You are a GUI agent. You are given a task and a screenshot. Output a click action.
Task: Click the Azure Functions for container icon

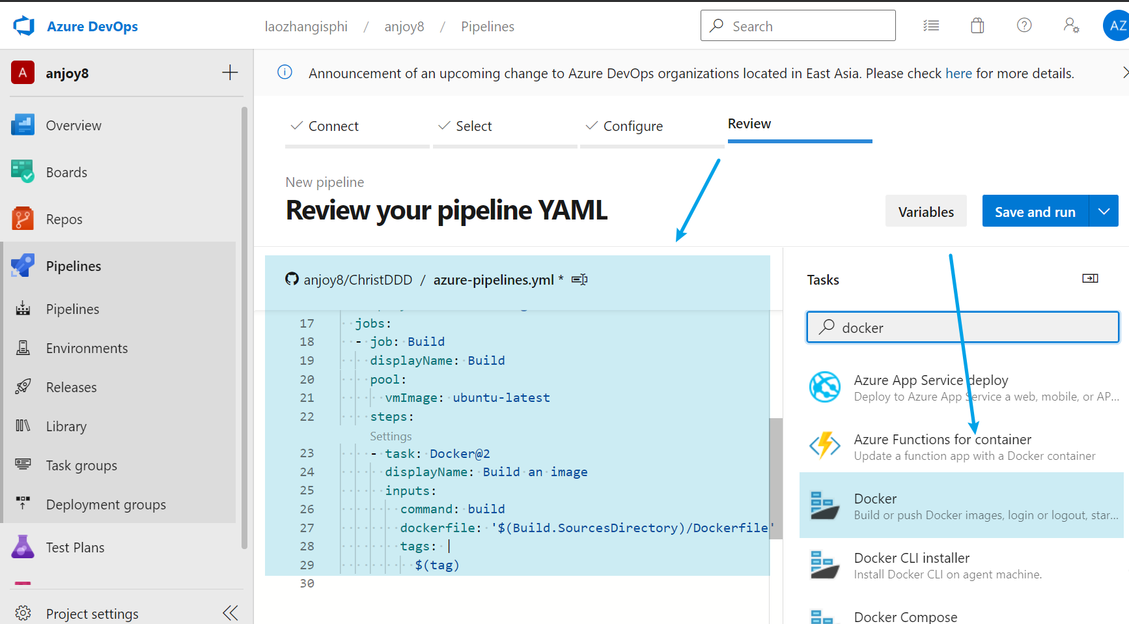[x=825, y=446]
